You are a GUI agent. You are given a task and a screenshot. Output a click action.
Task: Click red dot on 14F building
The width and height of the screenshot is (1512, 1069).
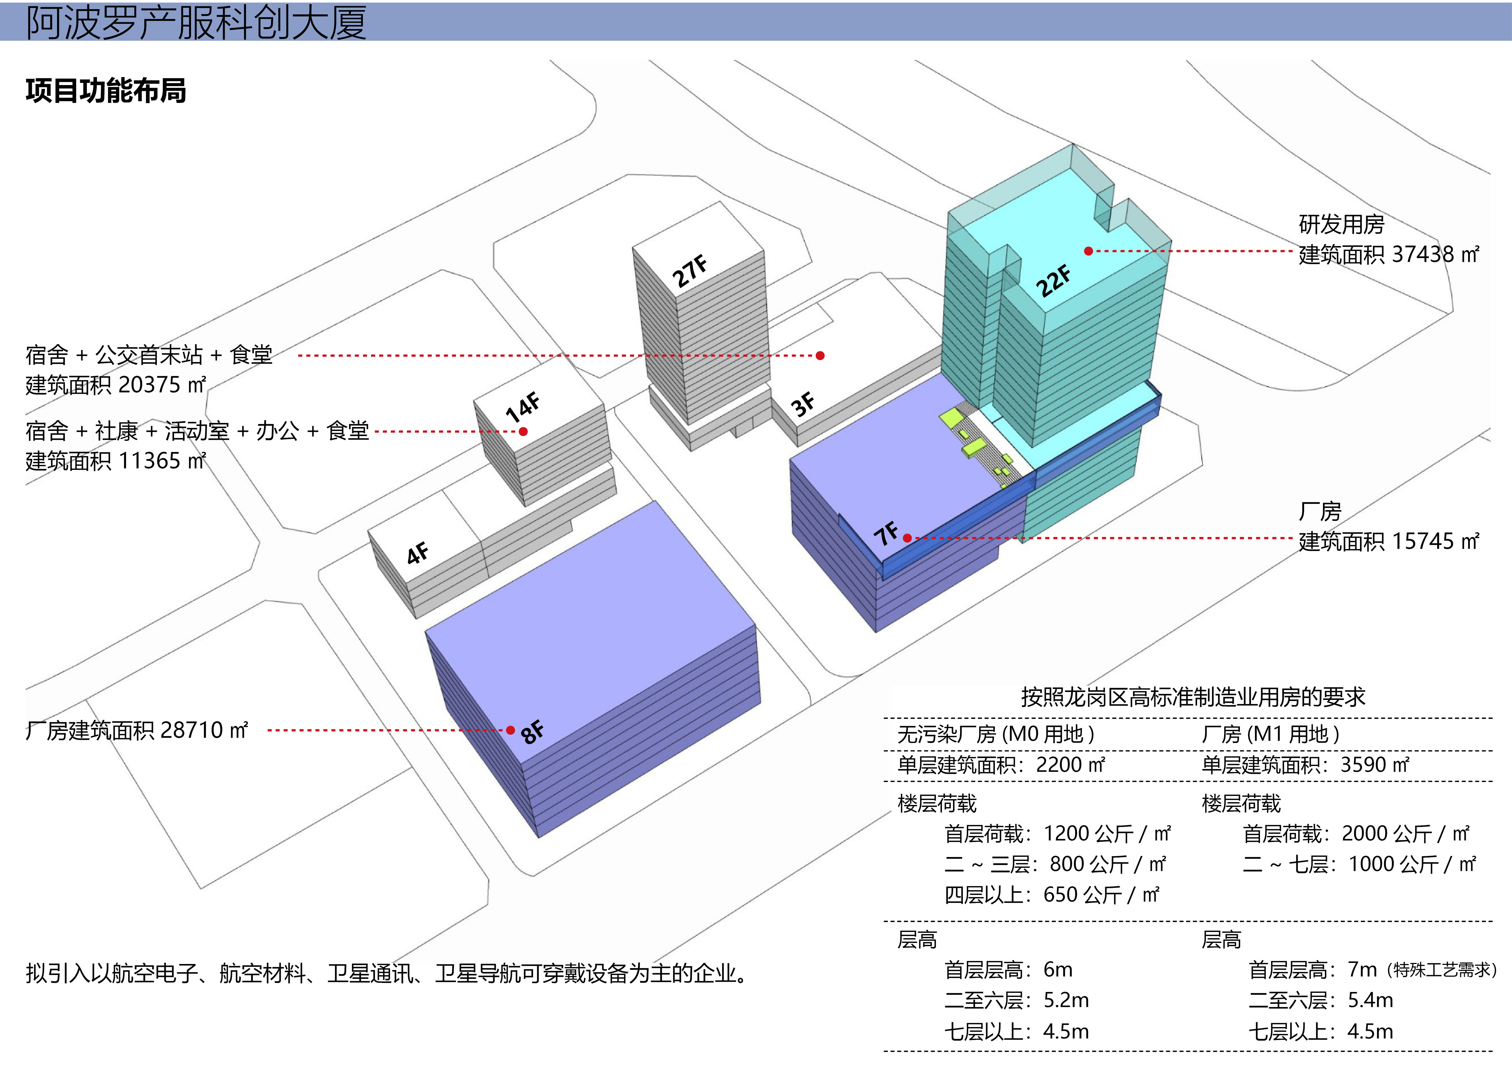tap(523, 432)
